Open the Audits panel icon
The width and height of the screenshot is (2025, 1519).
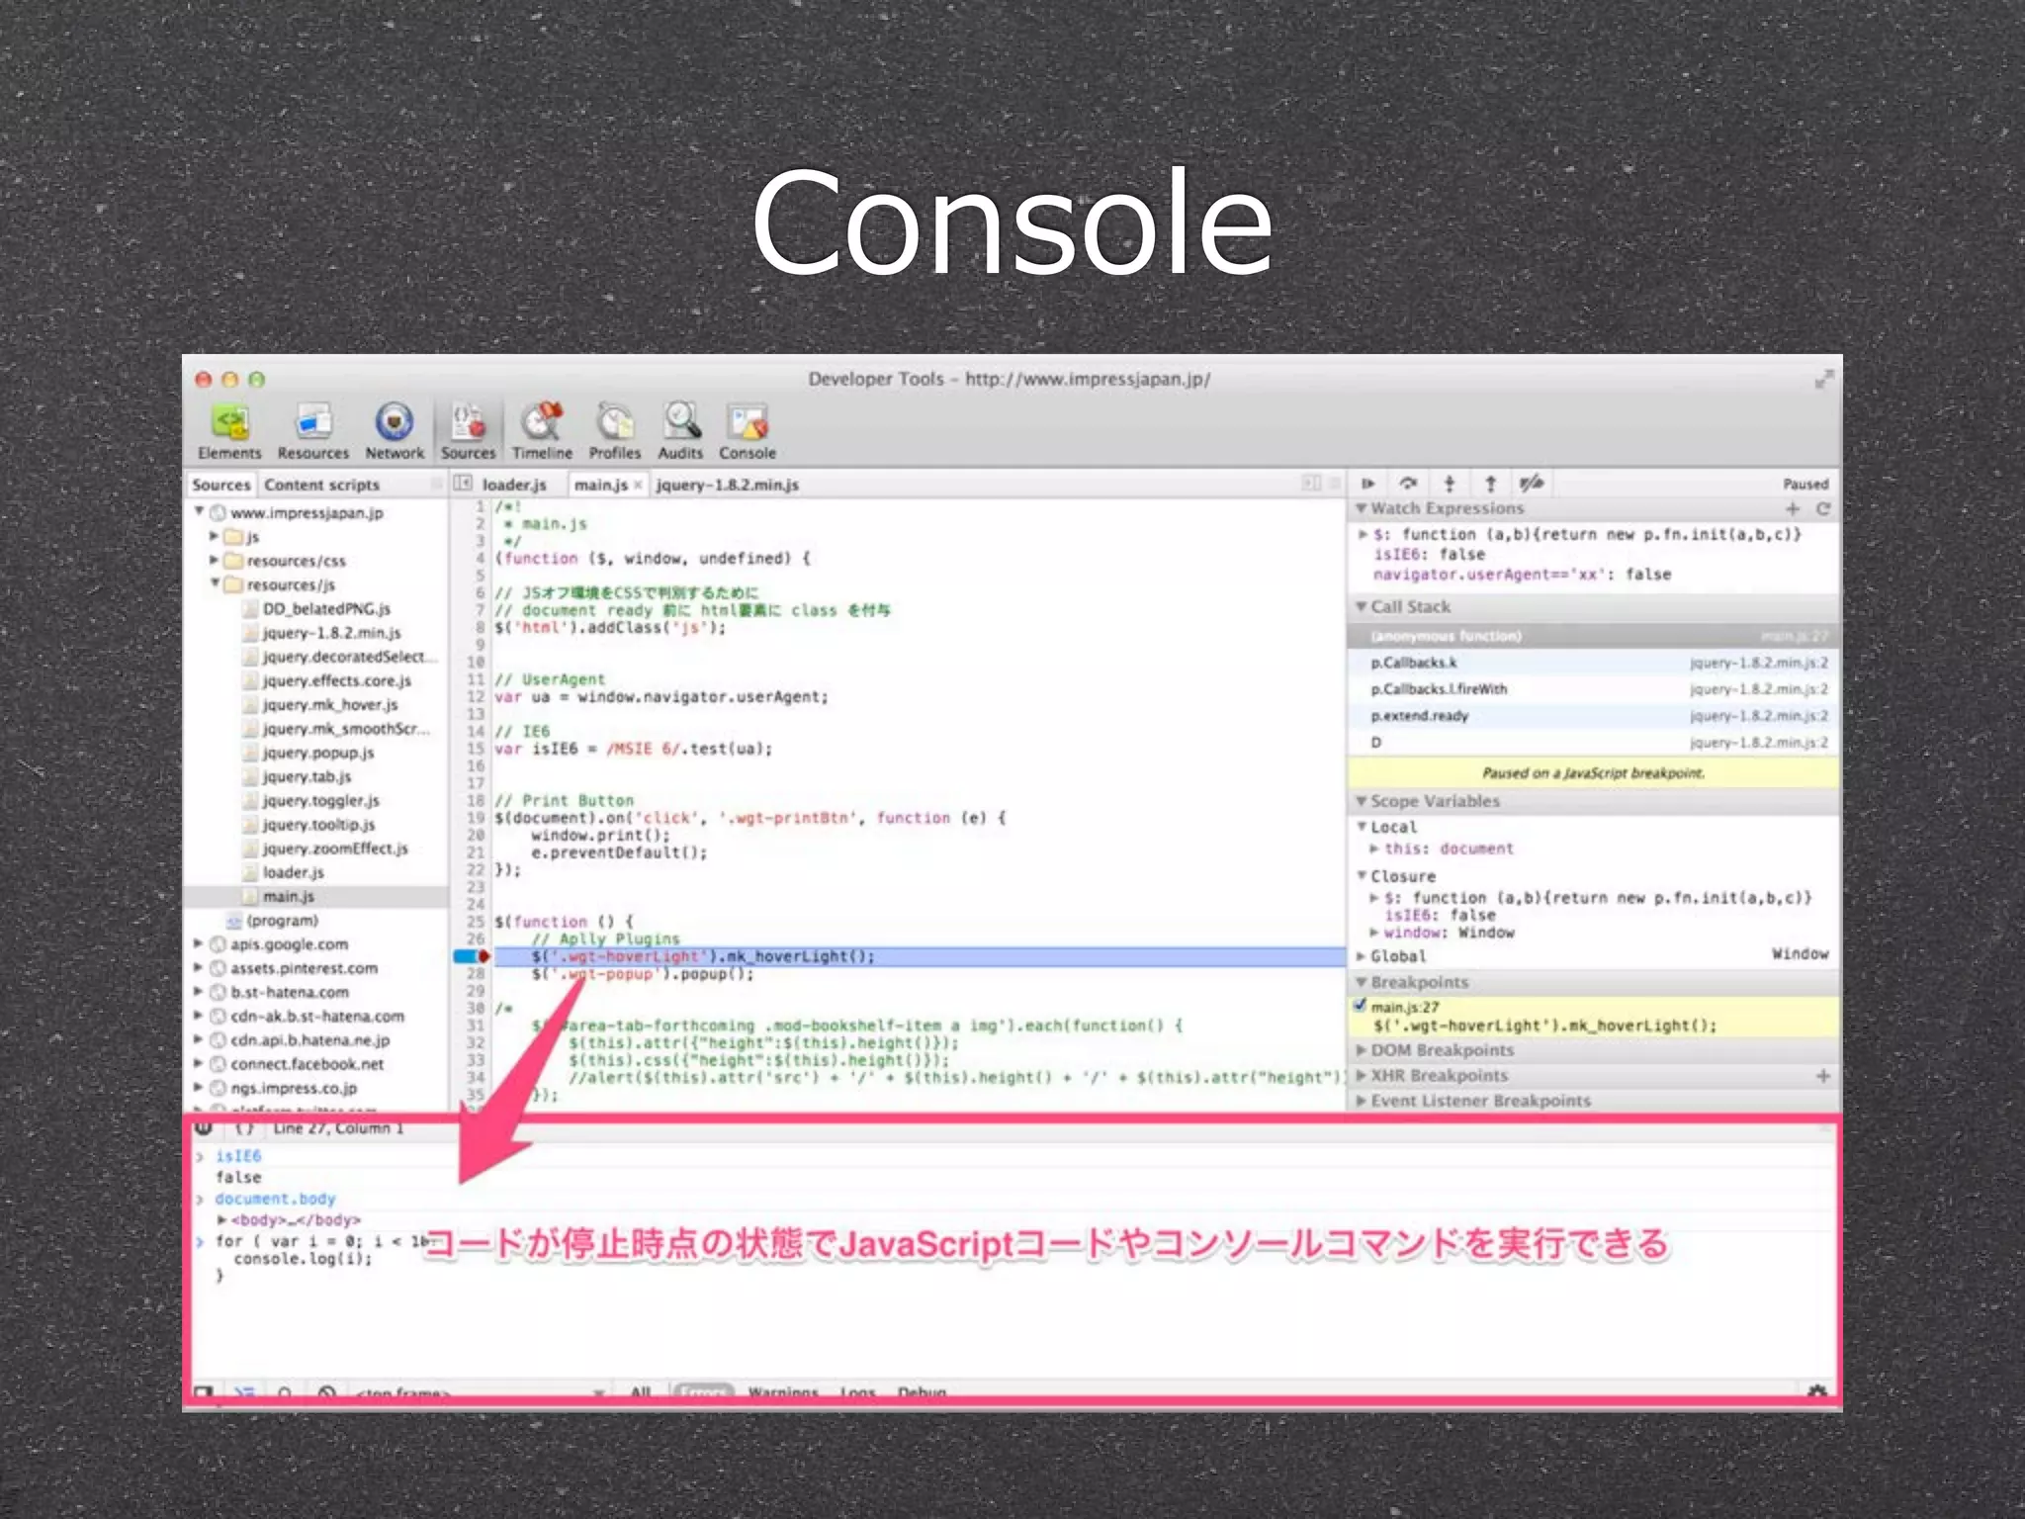[x=681, y=432]
